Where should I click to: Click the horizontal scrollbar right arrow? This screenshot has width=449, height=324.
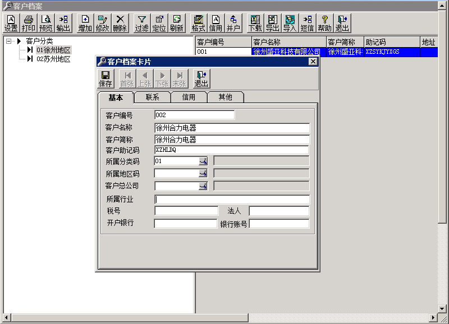pos(433,317)
